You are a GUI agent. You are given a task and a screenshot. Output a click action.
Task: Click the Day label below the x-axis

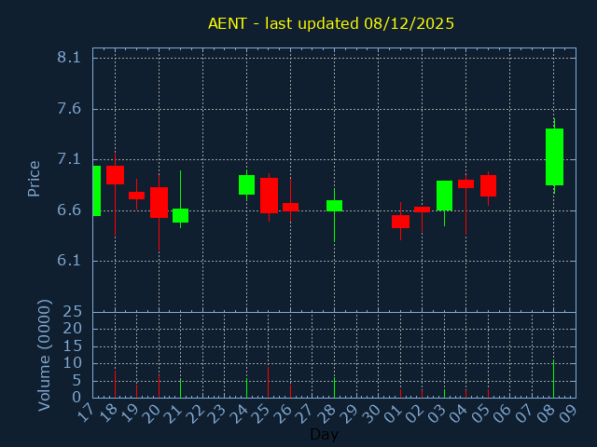tap(324, 434)
